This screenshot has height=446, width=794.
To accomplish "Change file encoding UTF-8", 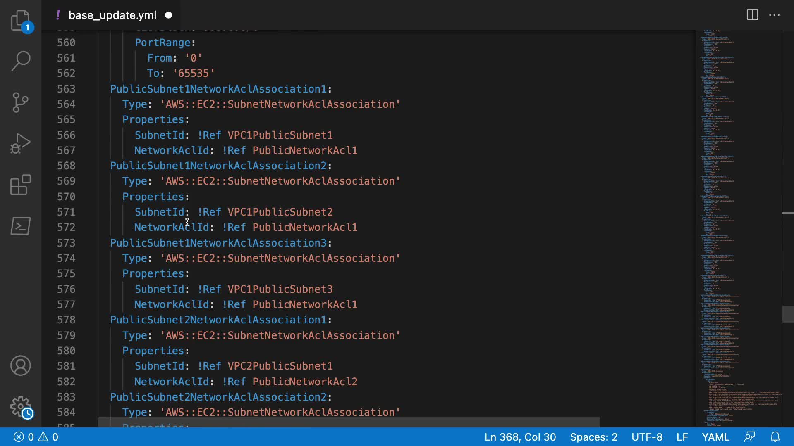I will 647,437.
